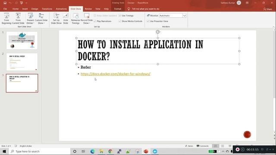Open the Help tab
276x155 pixels.
click(106, 9)
